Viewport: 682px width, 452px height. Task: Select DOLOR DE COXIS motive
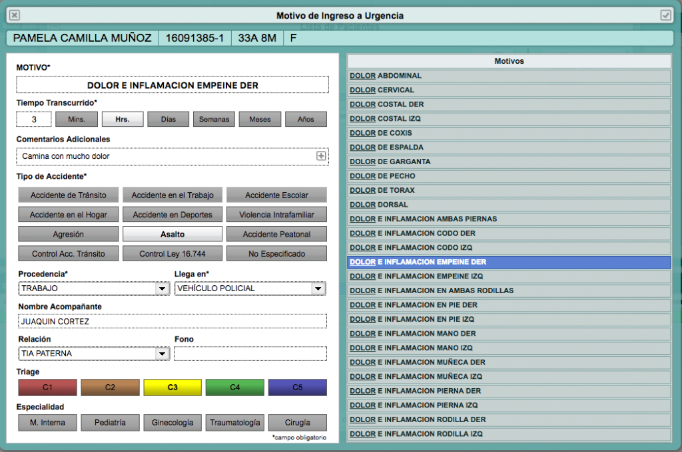pyautogui.click(x=509, y=133)
